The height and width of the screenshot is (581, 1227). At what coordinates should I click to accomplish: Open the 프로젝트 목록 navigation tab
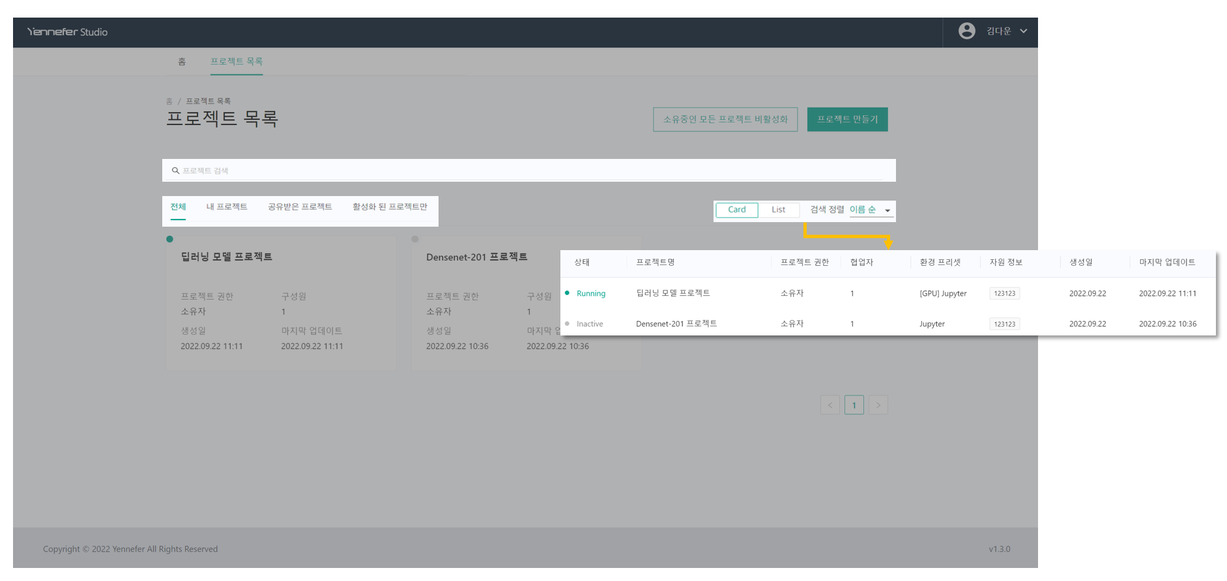(236, 61)
